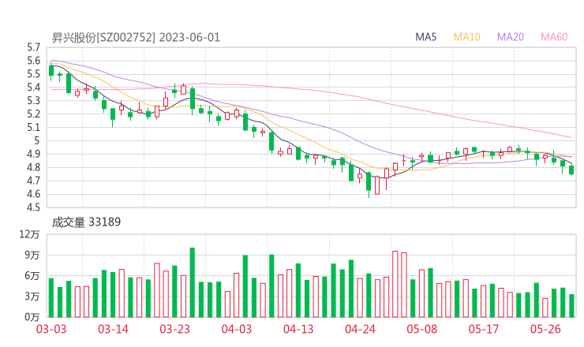Select the chart title 昇兴股份[SZ002752] 2023-06-01
The image size is (584, 347).
click(x=136, y=38)
